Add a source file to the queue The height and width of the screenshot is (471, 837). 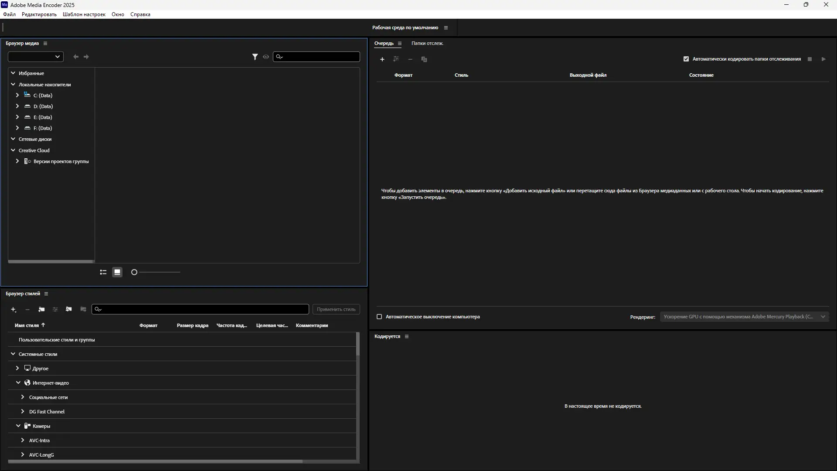click(x=382, y=59)
